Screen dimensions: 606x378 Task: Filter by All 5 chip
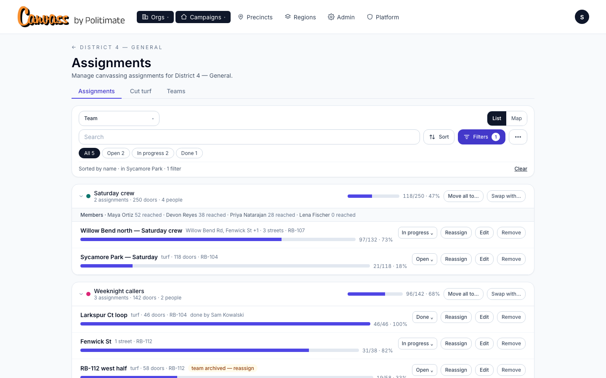point(89,153)
